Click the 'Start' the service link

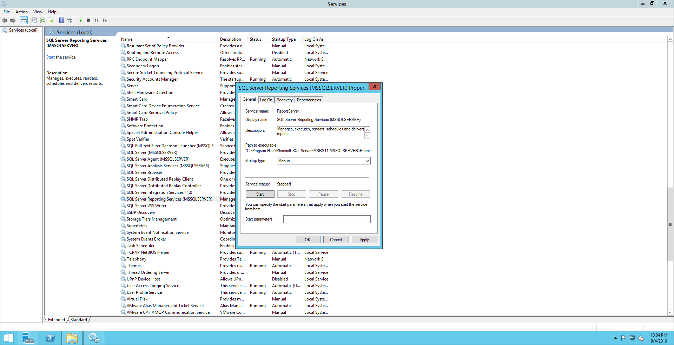point(51,57)
